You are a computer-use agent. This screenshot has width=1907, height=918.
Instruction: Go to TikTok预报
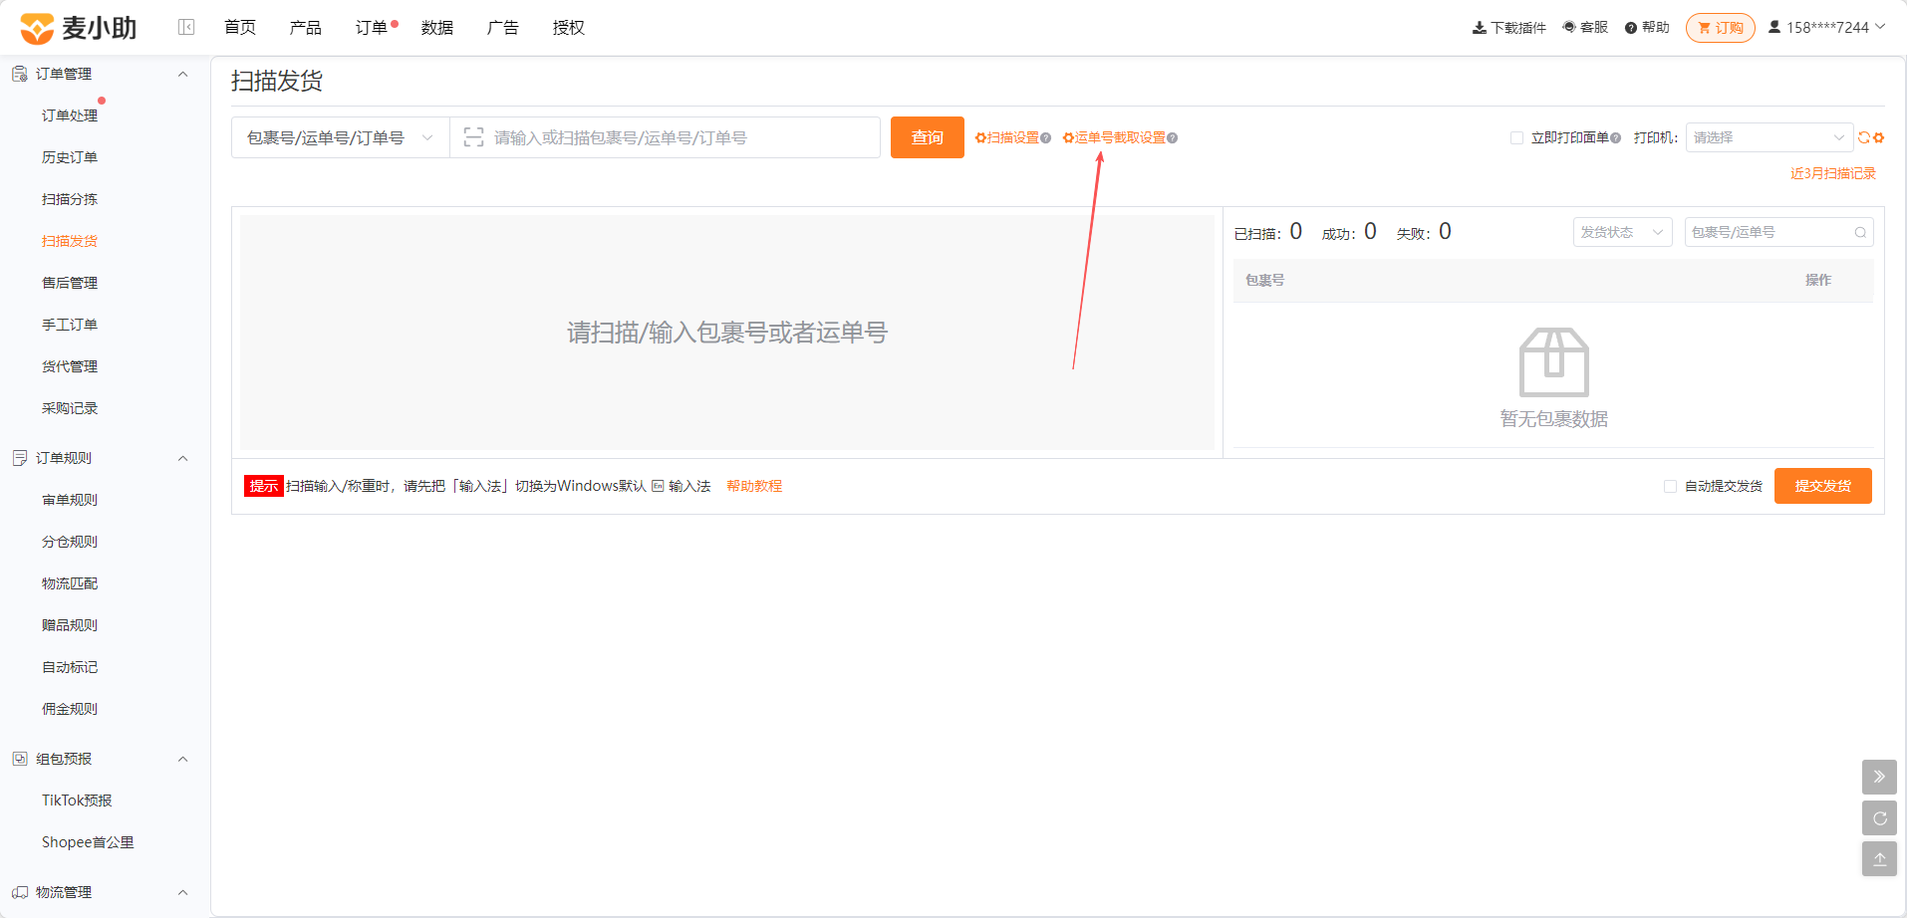[77, 801]
